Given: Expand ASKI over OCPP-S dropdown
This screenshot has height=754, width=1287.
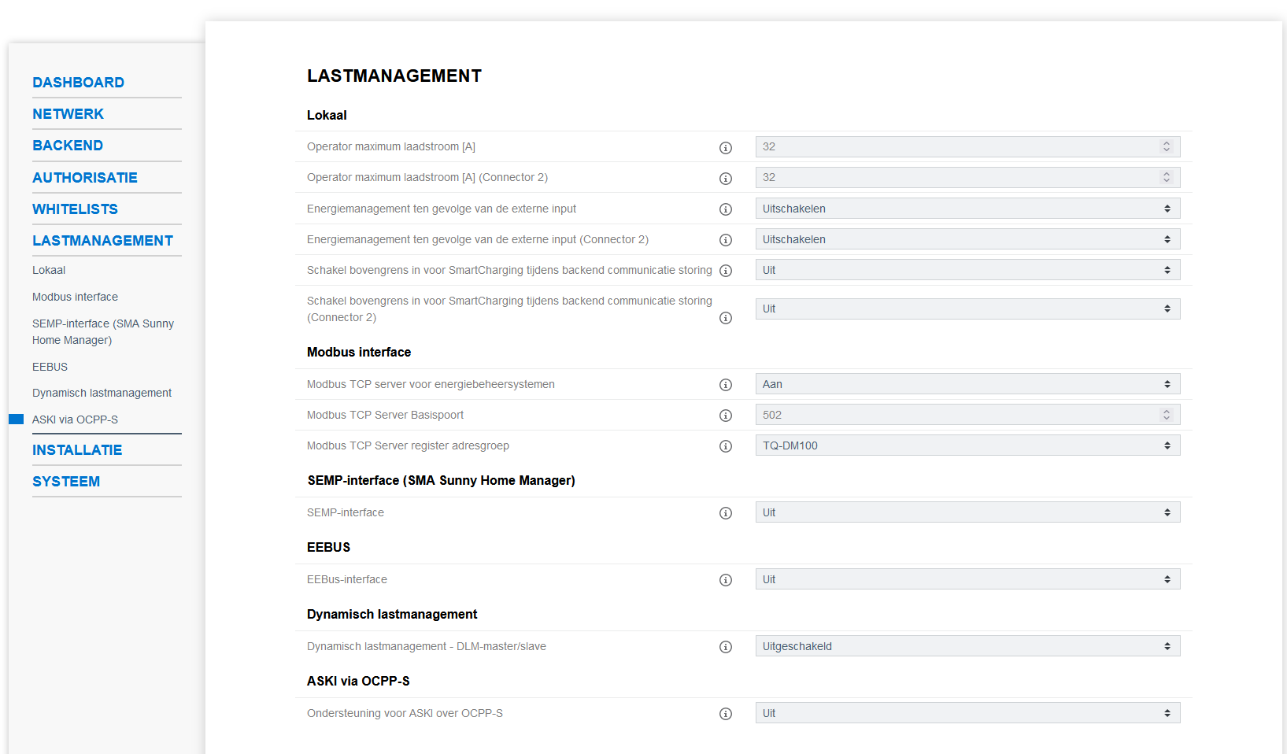Looking at the screenshot, I should pos(967,713).
